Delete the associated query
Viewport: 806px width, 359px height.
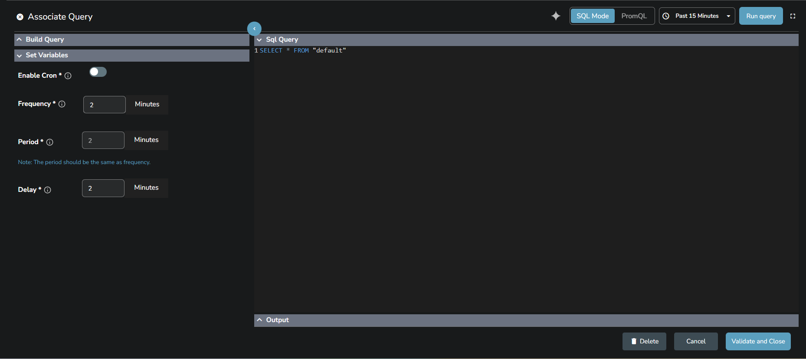pyautogui.click(x=644, y=342)
